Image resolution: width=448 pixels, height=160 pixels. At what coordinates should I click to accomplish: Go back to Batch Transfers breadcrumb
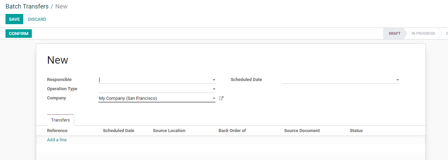click(x=27, y=6)
